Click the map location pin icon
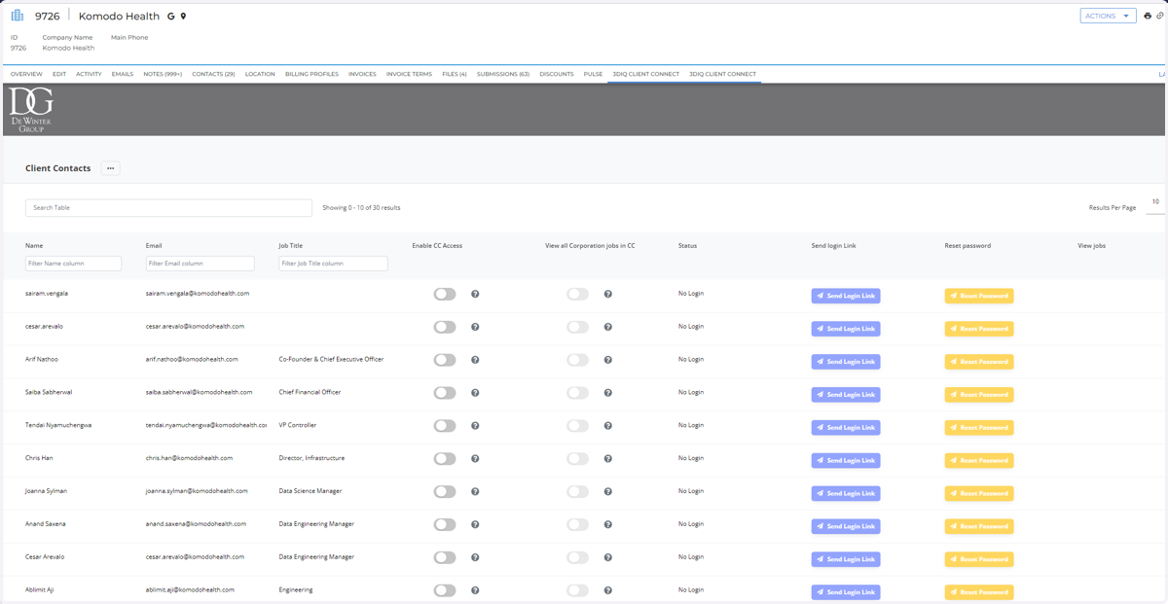This screenshot has width=1168, height=604. click(183, 17)
